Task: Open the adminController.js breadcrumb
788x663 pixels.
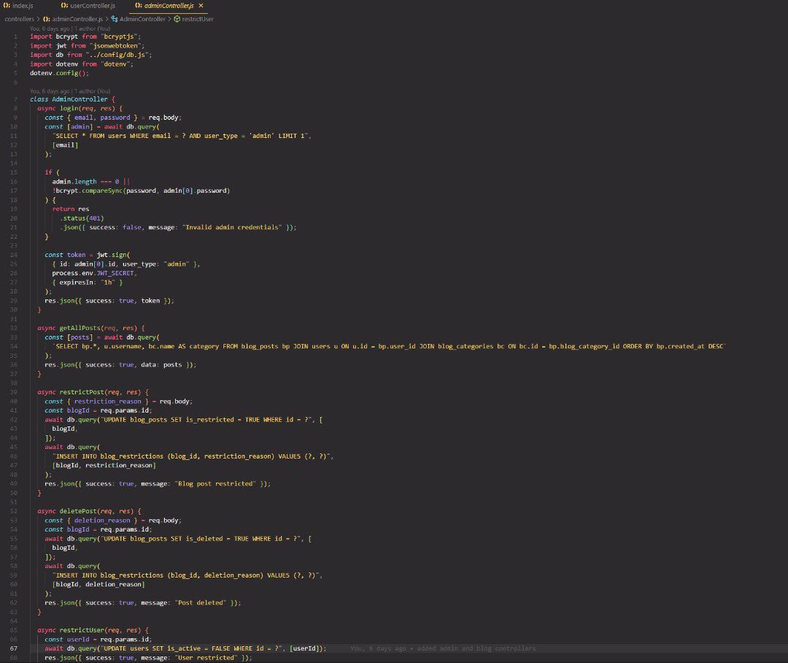Action: [77, 19]
